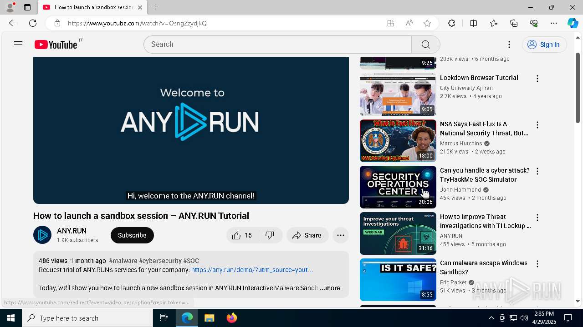Click the address bar URL

[137, 23]
